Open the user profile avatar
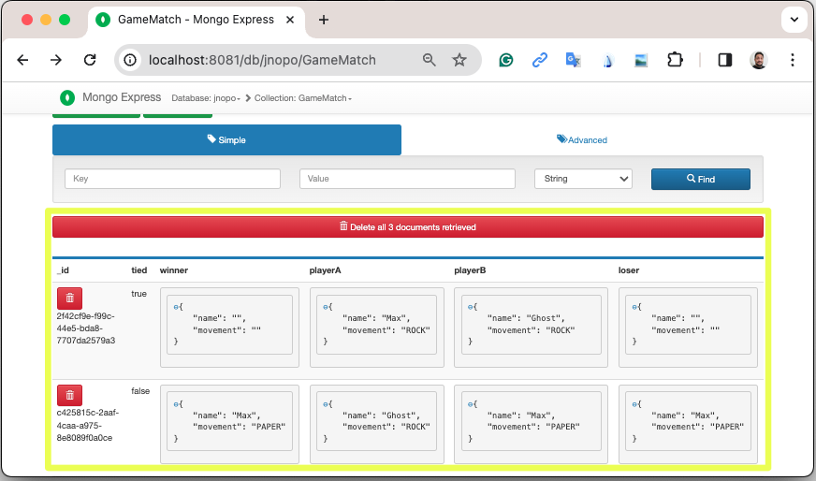Screen dimensions: 816x481 759,61
